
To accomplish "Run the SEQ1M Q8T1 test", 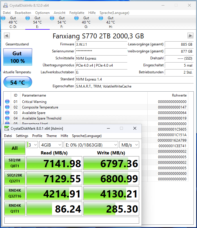I will coord(15,163).
